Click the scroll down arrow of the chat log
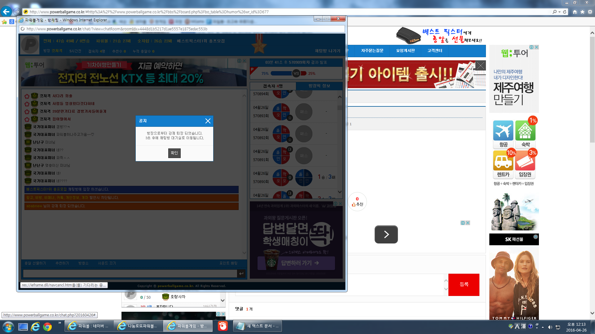595x334 pixels. [244, 253]
